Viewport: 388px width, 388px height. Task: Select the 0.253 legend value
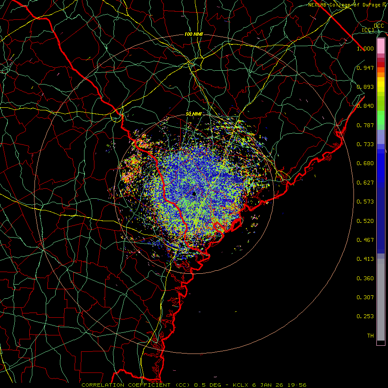(365, 316)
